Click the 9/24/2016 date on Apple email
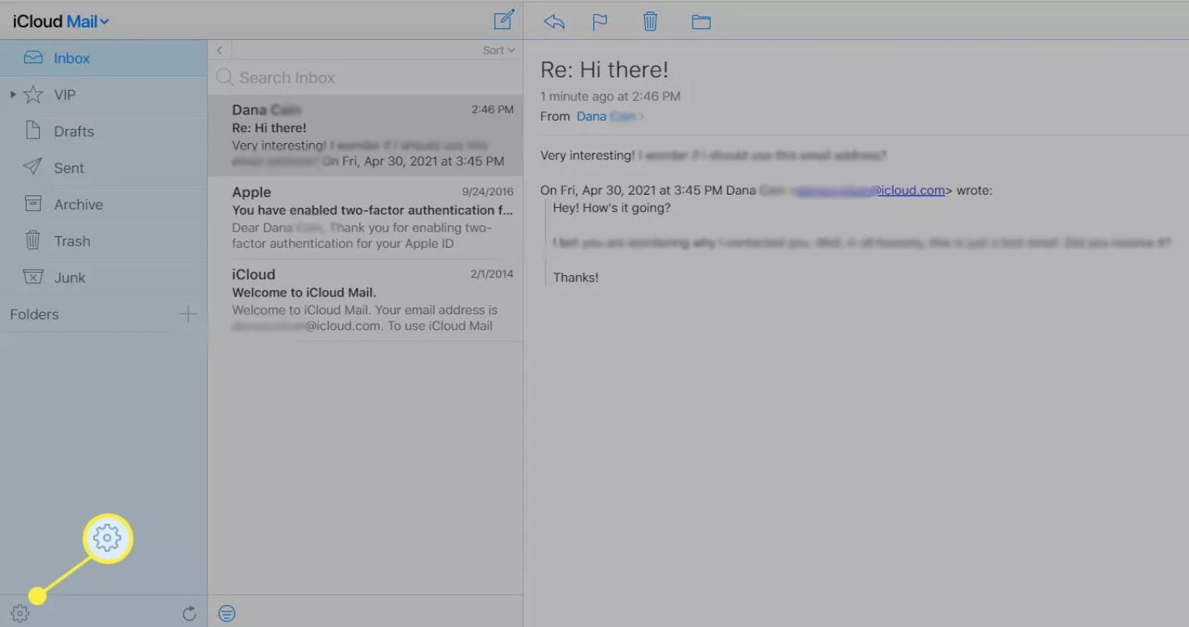1189x627 pixels. [x=488, y=192]
